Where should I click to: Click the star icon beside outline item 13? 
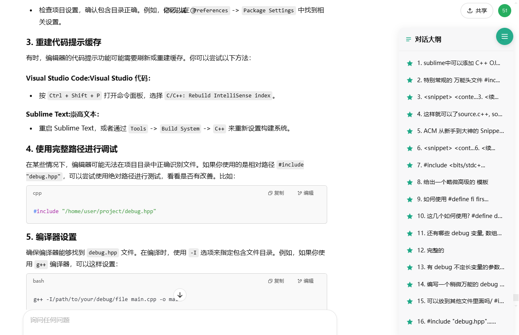pos(410,268)
